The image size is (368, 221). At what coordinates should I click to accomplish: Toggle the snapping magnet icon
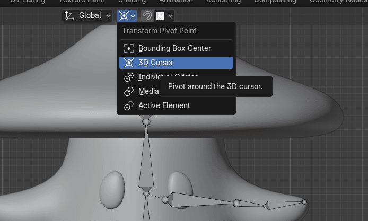[x=147, y=16]
